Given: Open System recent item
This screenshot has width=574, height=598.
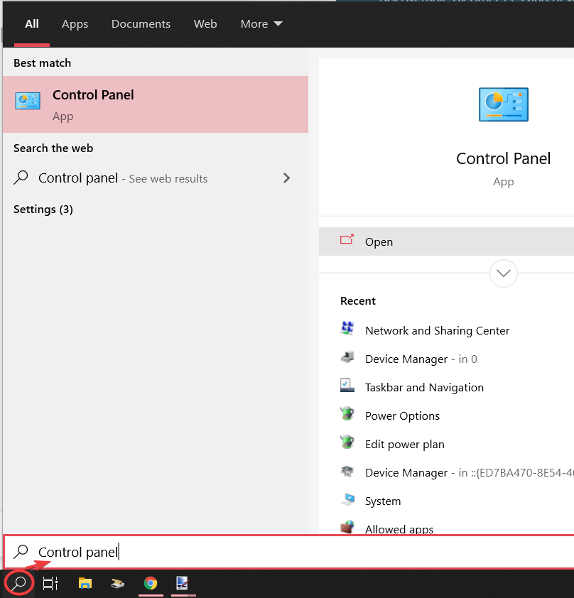Looking at the screenshot, I should tap(383, 501).
